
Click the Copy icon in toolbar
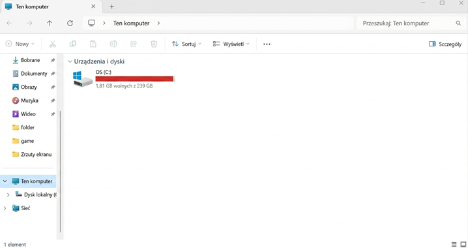coord(72,44)
